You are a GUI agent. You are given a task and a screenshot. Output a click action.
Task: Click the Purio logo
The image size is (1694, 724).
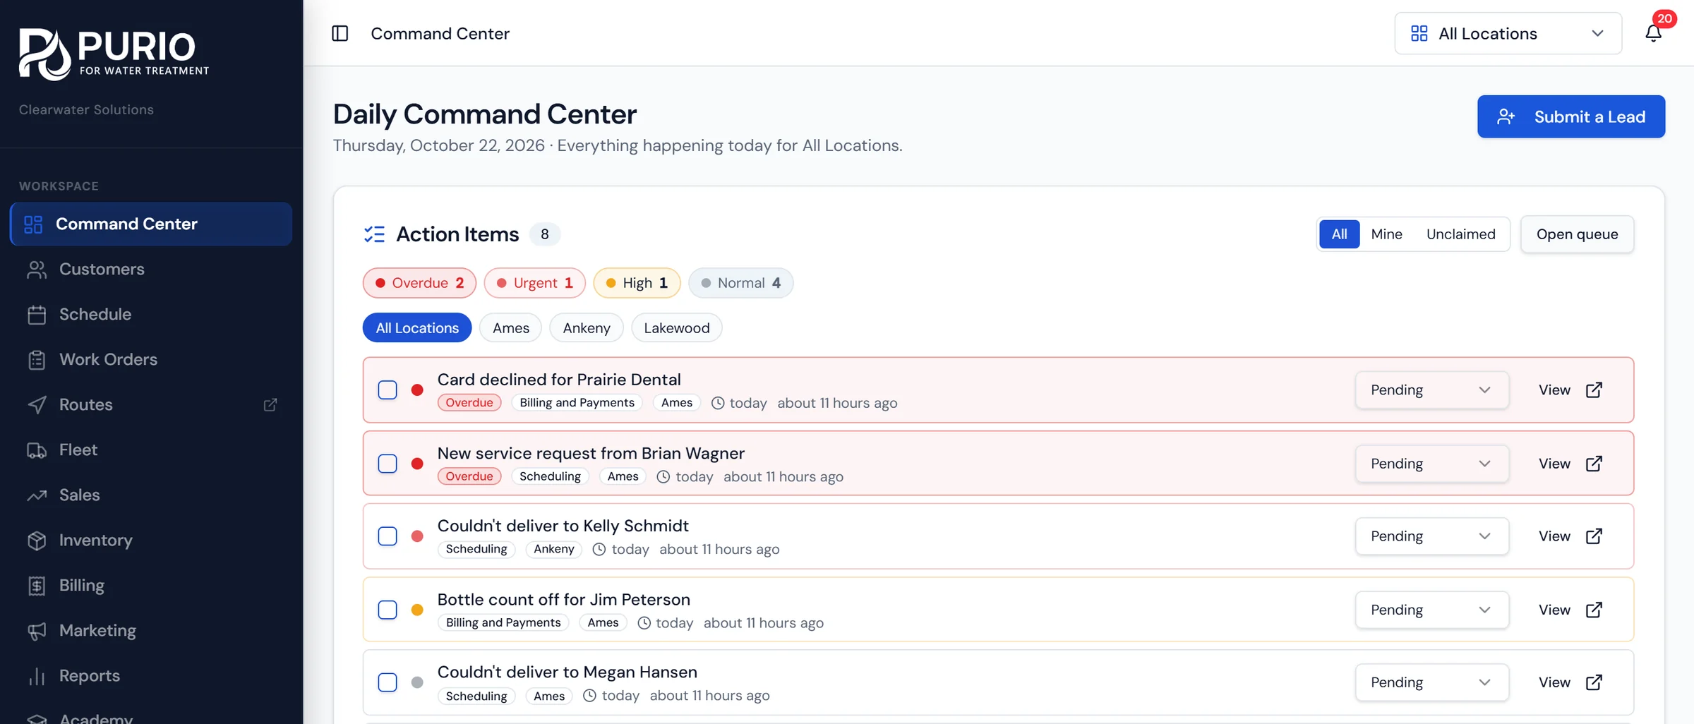pos(114,54)
